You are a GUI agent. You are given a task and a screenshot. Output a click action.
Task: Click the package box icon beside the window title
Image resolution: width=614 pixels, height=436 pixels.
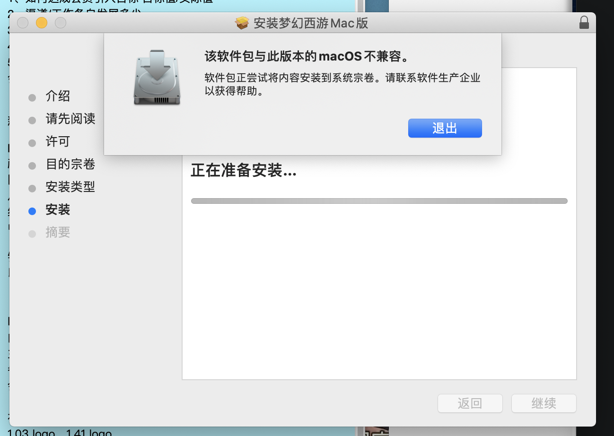[x=242, y=23]
